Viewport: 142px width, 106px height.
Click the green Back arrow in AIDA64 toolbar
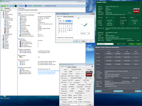(x=2, y=6)
